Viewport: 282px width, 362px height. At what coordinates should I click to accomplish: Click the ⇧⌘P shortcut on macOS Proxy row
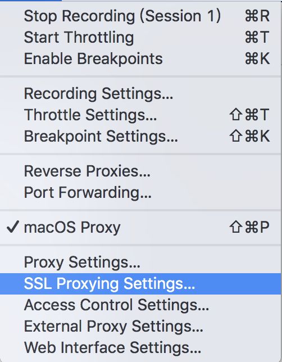coord(249,227)
